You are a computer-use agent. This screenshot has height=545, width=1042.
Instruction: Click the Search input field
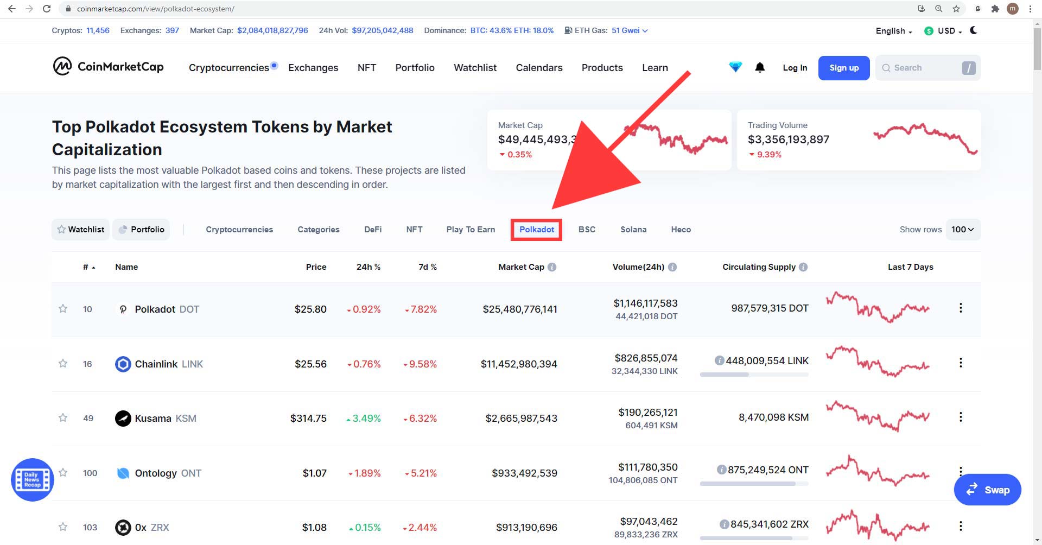coord(927,68)
